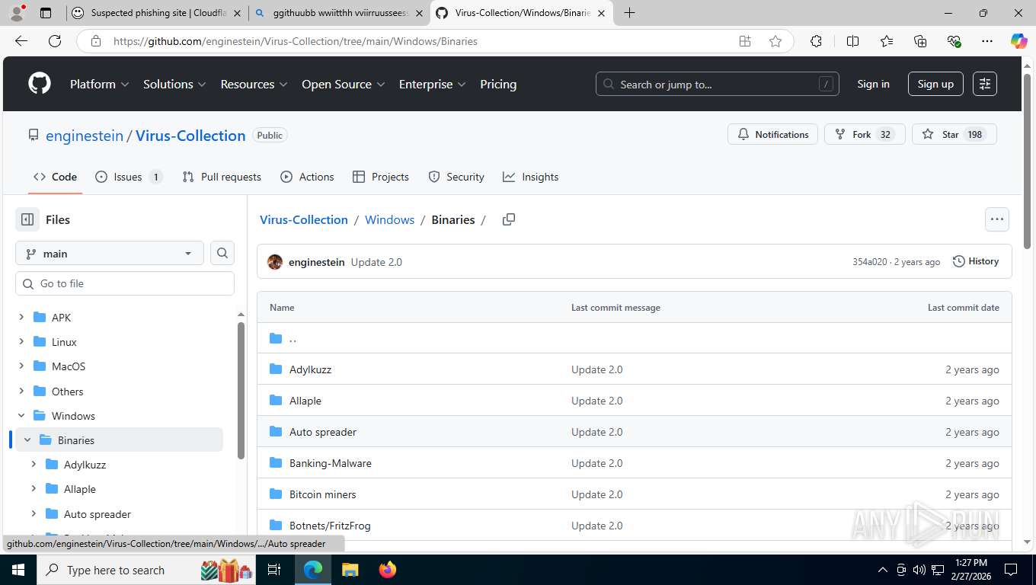Open Edge settings and more menu
1036x585 pixels.
(987, 41)
